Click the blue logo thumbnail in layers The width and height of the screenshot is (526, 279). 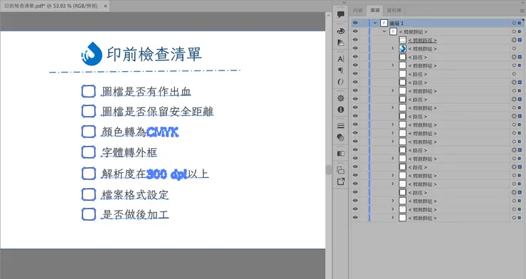click(x=402, y=48)
